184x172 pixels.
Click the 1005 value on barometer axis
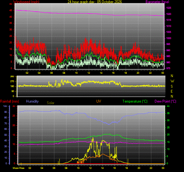coord(169,32)
